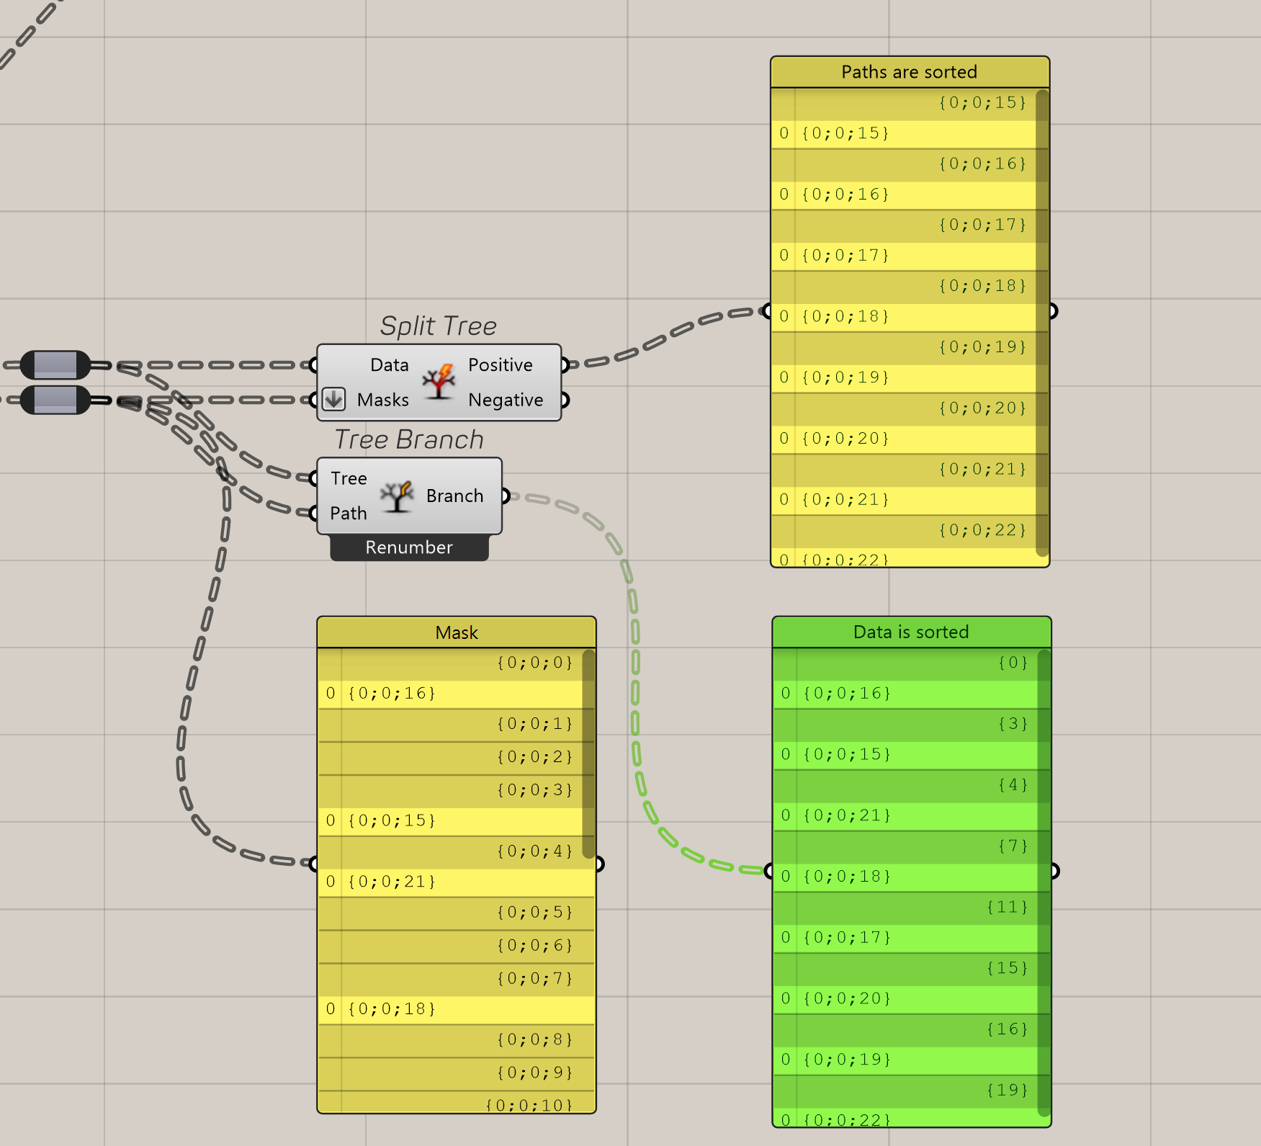
Task: Click output grip of Paths are sorted panel
Action: coord(1052,311)
